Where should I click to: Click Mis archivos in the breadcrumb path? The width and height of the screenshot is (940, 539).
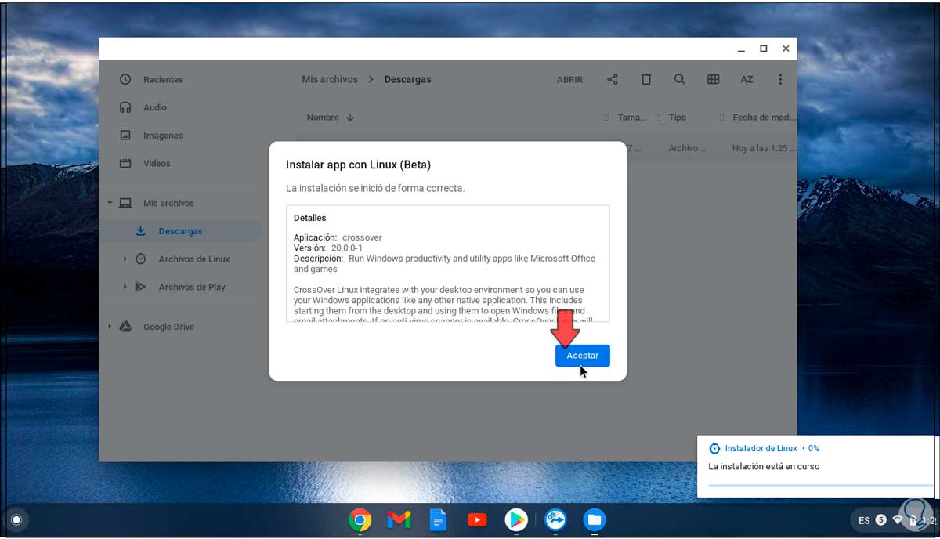[x=330, y=79]
